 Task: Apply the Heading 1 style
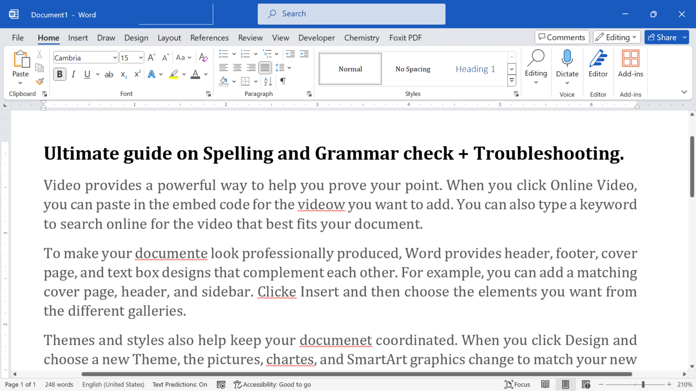(x=475, y=69)
